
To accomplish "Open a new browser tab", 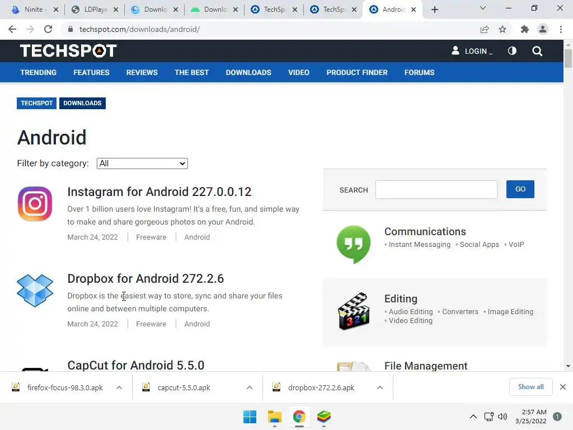I will pyautogui.click(x=434, y=10).
